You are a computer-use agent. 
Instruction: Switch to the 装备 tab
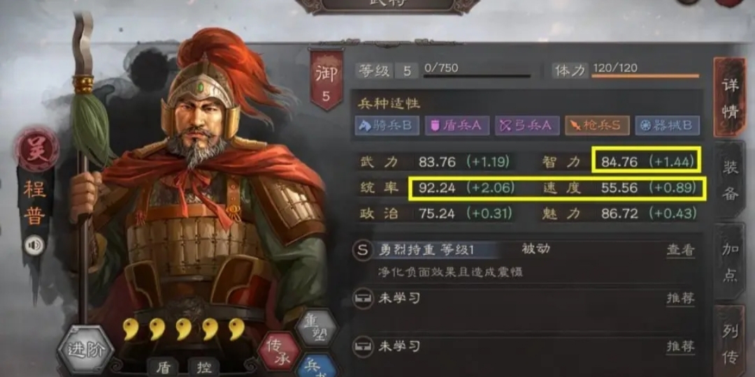729,180
